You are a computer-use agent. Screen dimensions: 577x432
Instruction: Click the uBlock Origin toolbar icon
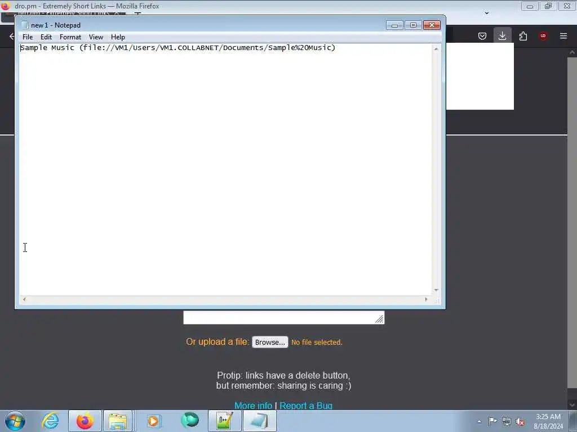click(543, 36)
